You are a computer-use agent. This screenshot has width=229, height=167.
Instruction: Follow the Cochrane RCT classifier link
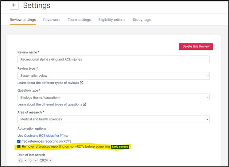point(41,135)
